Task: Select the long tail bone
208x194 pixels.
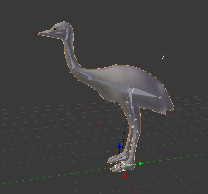Action: (x=145, y=94)
